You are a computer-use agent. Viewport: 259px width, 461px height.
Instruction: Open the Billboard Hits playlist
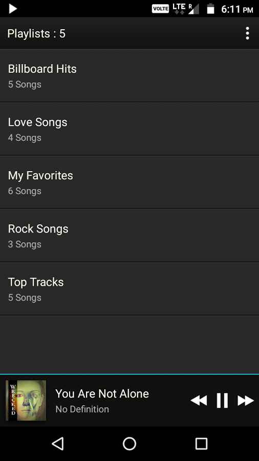click(x=129, y=76)
